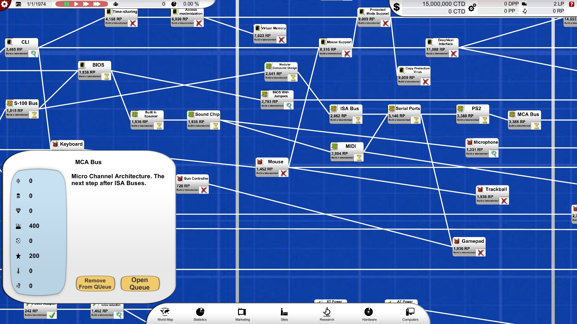The height and width of the screenshot is (324, 577).
Task: Click the Remove From Queue button
Action: [95, 283]
